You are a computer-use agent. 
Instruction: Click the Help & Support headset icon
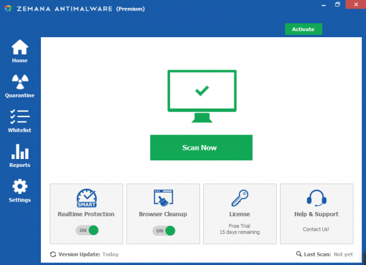coord(317,198)
